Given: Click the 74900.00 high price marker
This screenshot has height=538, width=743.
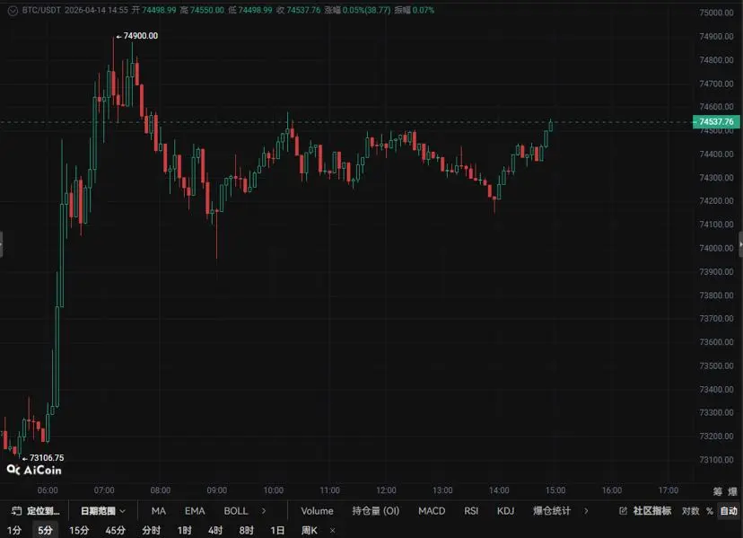Looking at the screenshot, I should [137, 36].
